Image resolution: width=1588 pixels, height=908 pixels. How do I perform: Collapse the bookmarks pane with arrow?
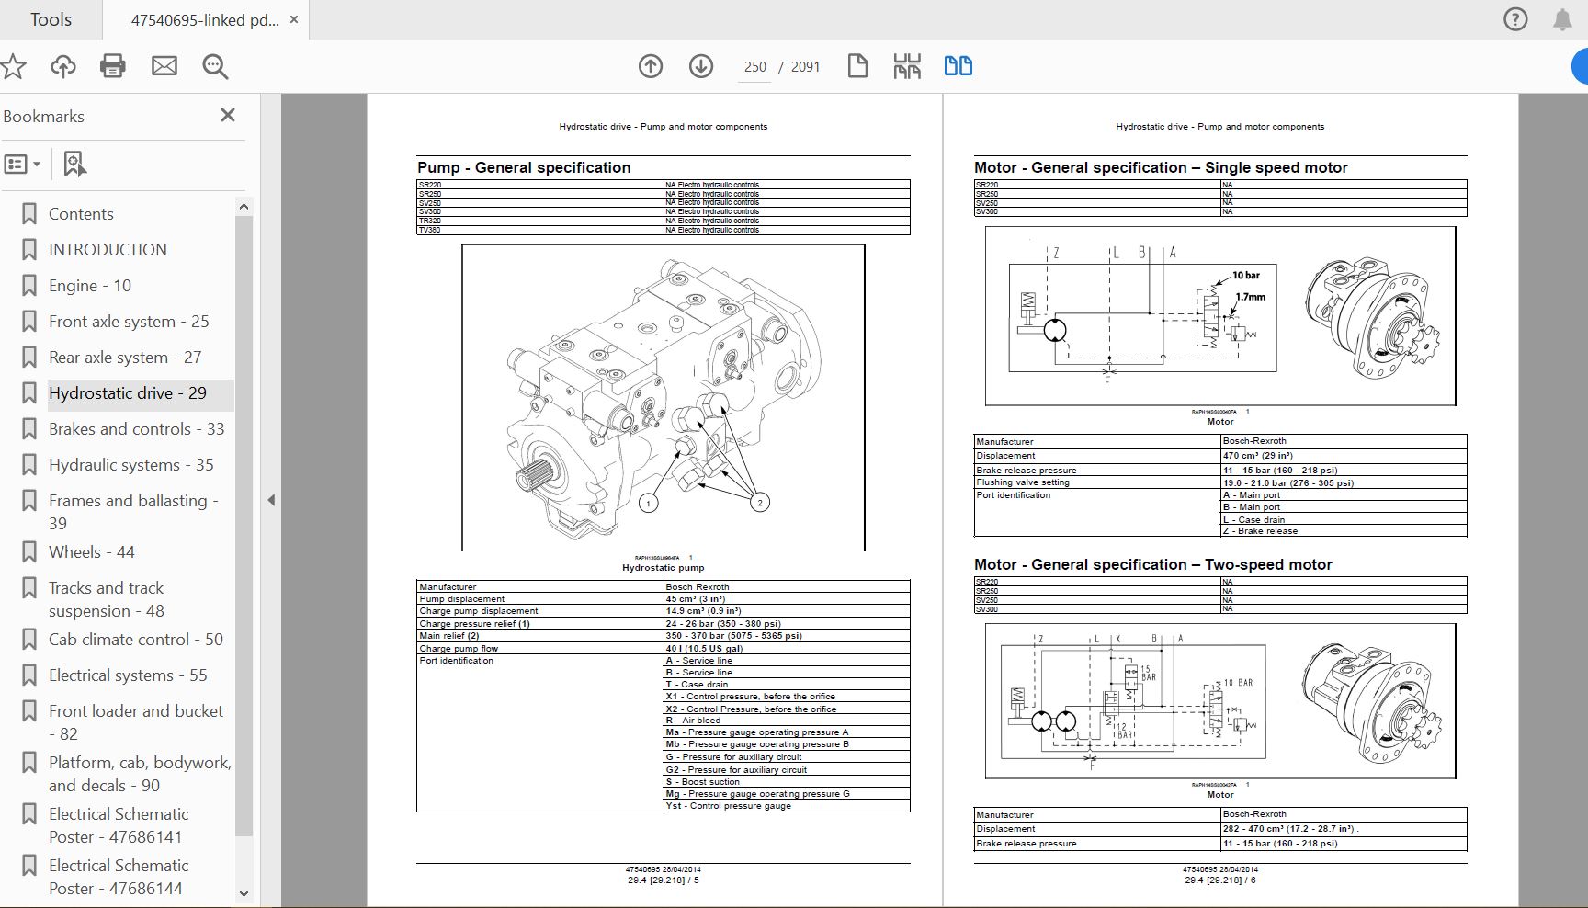[271, 500]
